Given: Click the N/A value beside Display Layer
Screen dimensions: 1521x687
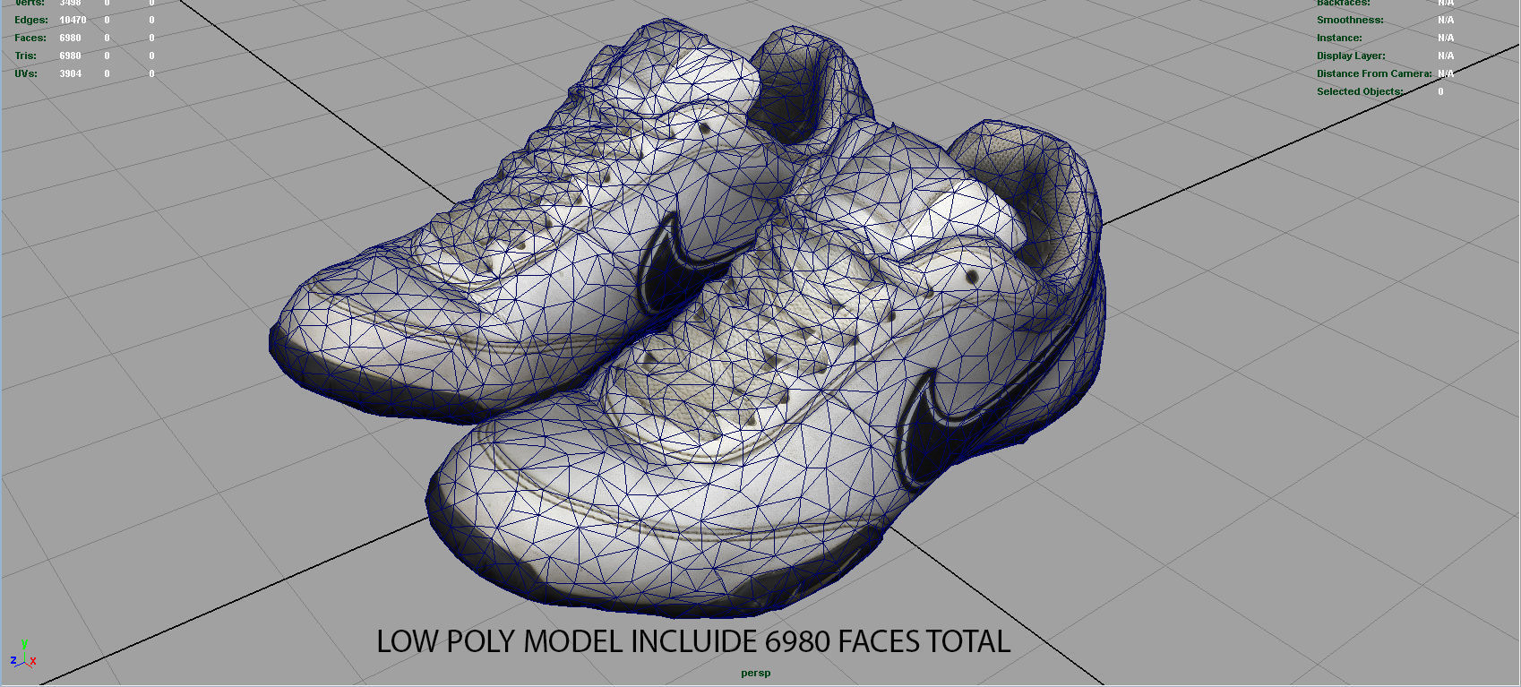Looking at the screenshot, I should (x=1446, y=56).
